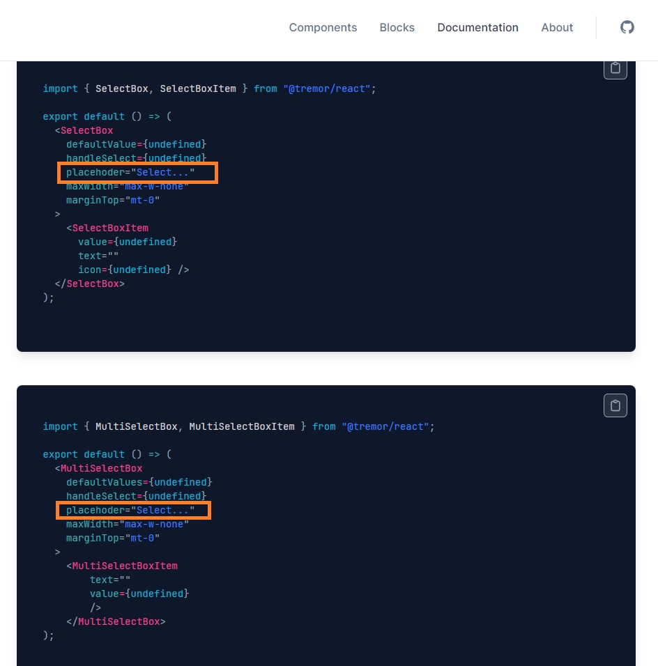Click export default line in MultiSelectBox snippet

click(x=107, y=454)
